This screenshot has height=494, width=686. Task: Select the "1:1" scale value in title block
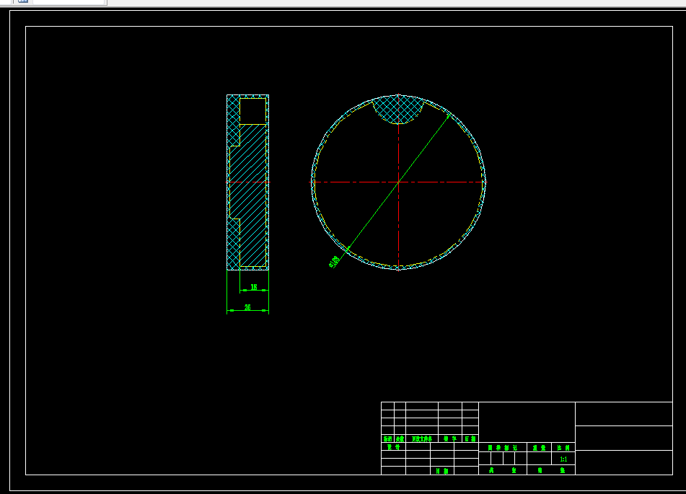[563, 459]
